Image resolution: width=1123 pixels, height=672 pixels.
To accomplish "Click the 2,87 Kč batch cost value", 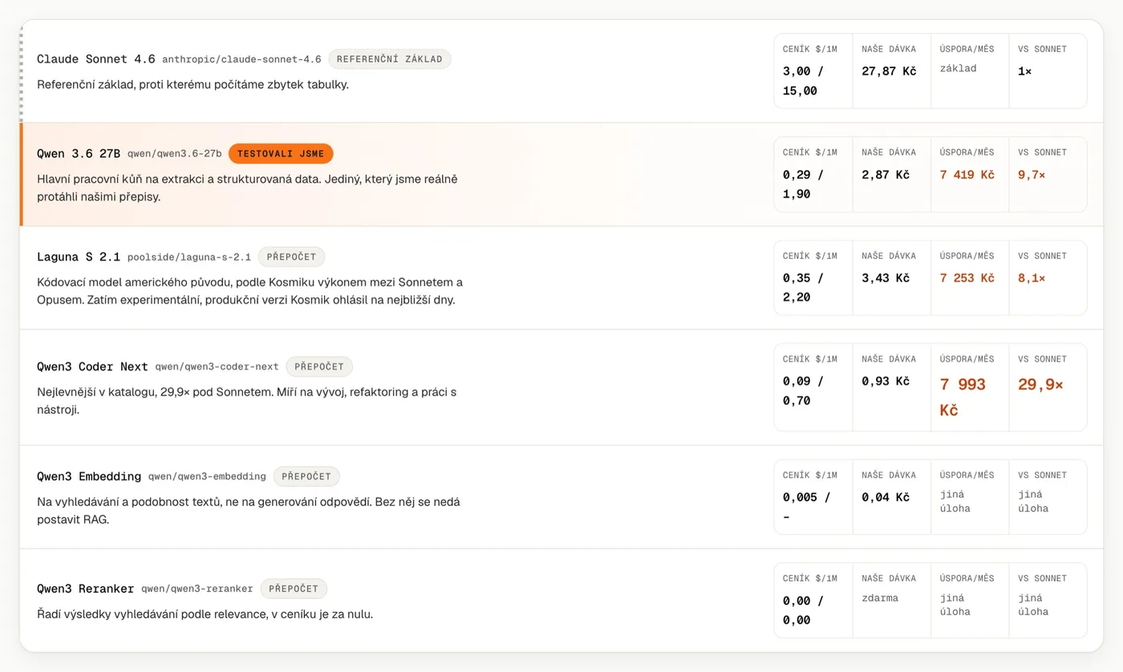I will pyautogui.click(x=886, y=175).
